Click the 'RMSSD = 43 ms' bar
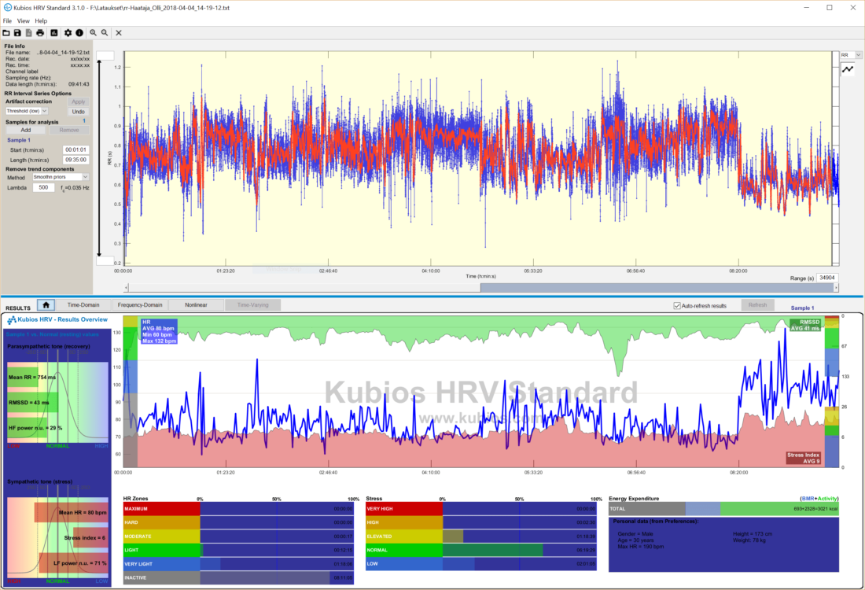The image size is (865, 590). [32, 402]
